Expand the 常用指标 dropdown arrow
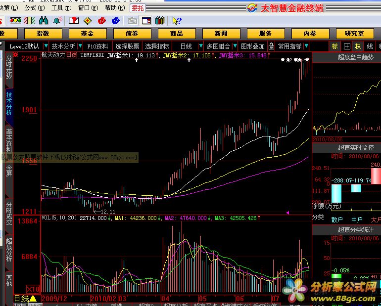Viewport: 381px width, 306px height. 306,46
